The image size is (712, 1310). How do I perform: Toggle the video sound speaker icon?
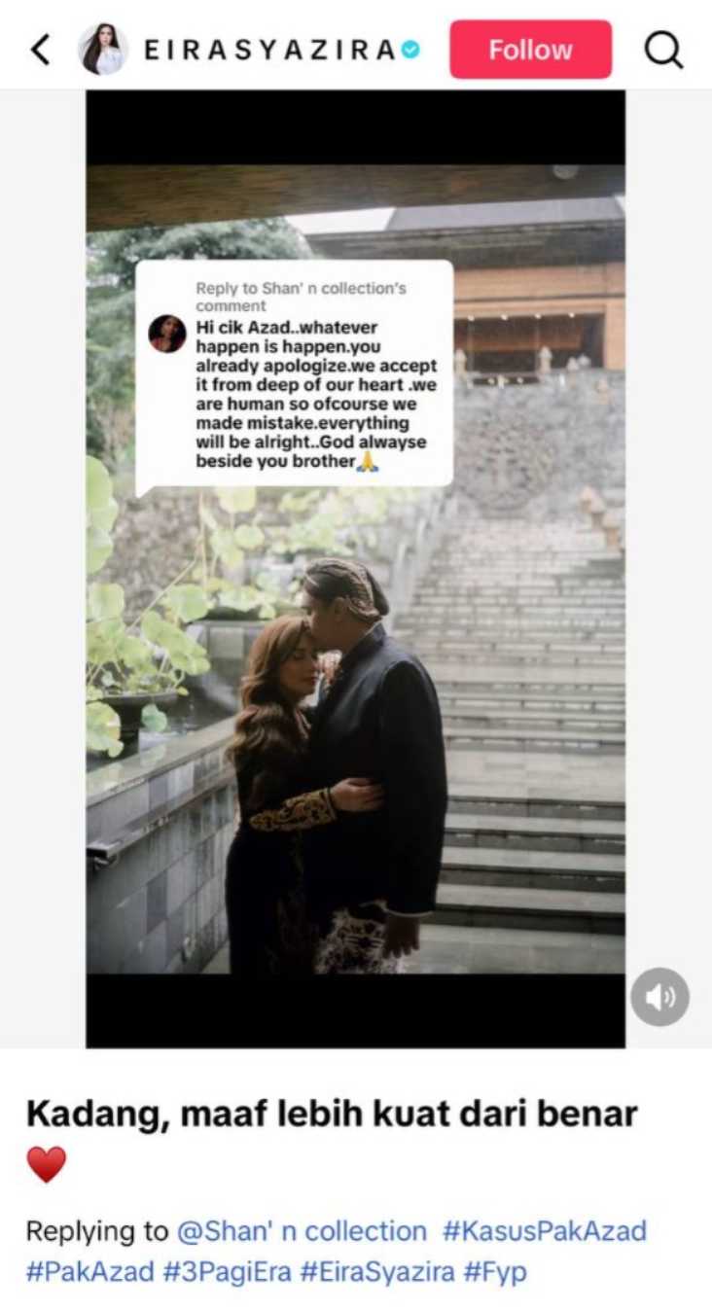click(x=659, y=997)
